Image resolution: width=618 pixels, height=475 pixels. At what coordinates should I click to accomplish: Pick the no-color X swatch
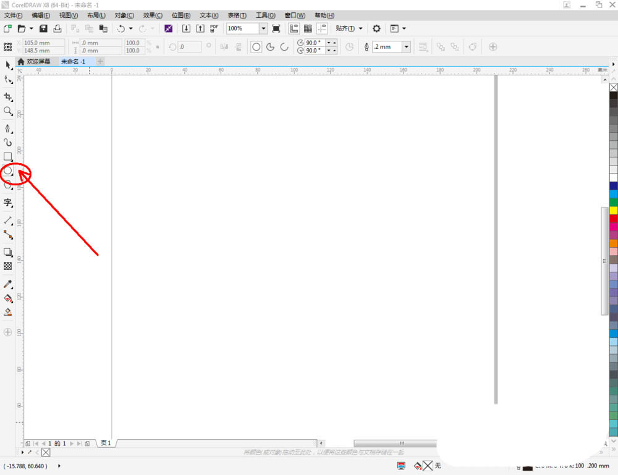coord(614,88)
